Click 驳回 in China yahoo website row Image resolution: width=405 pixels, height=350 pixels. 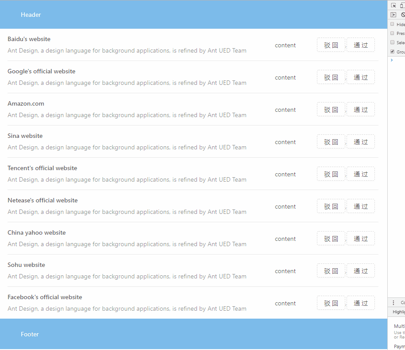(331, 238)
